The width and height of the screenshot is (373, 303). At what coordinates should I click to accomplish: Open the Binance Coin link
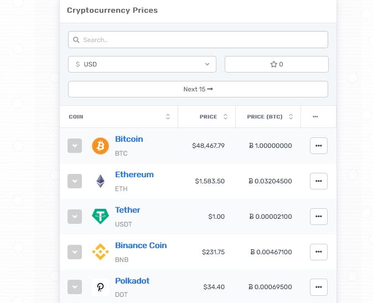pyautogui.click(x=141, y=245)
